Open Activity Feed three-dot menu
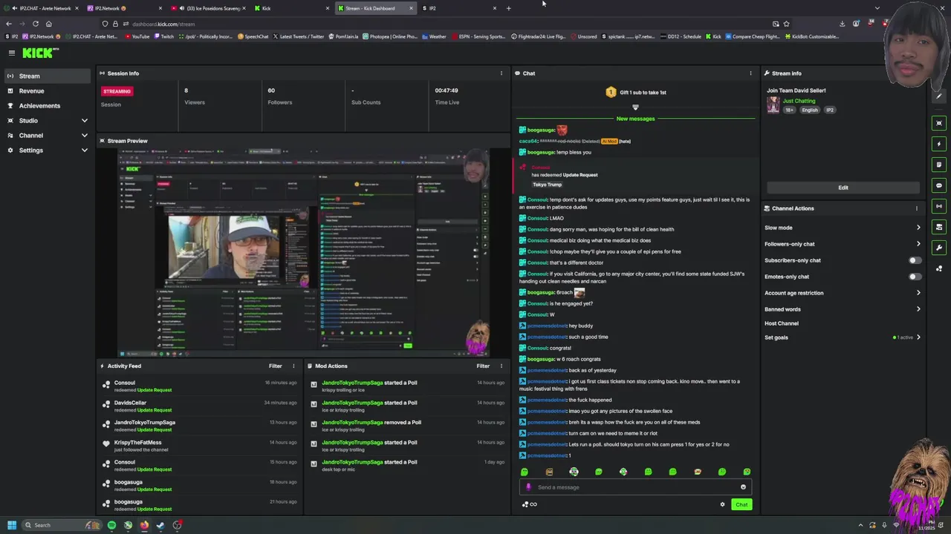 (x=293, y=366)
